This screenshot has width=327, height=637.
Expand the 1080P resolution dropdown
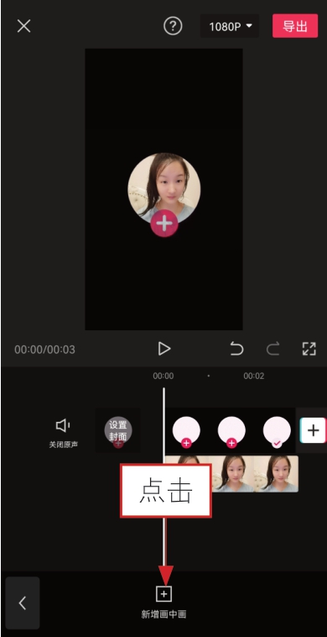(x=230, y=26)
